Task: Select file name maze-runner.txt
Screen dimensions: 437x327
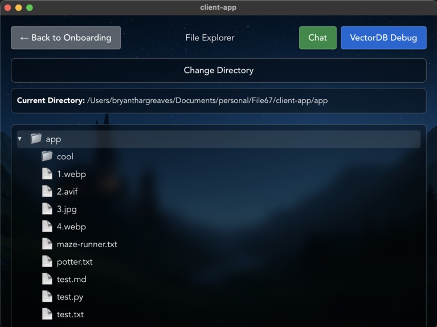Action: coord(87,244)
